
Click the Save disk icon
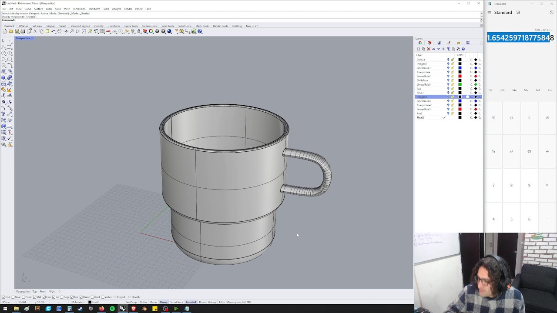click(17, 31)
